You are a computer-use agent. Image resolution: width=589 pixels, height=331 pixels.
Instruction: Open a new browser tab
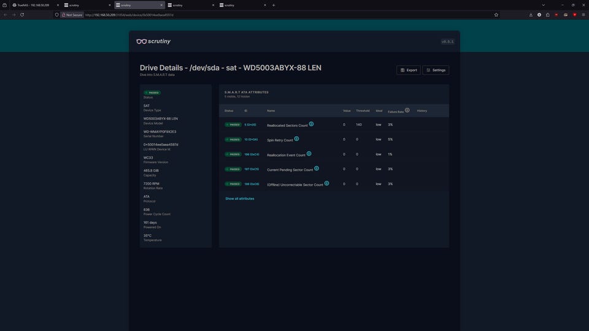pyautogui.click(x=274, y=5)
